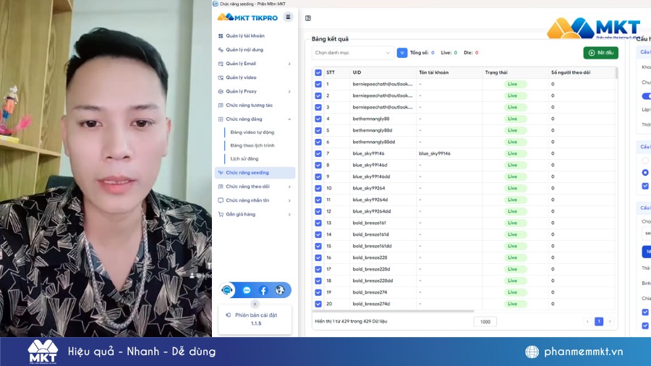Click the blue filter icon button
The height and width of the screenshot is (366, 651).
pyautogui.click(x=402, y=53)
